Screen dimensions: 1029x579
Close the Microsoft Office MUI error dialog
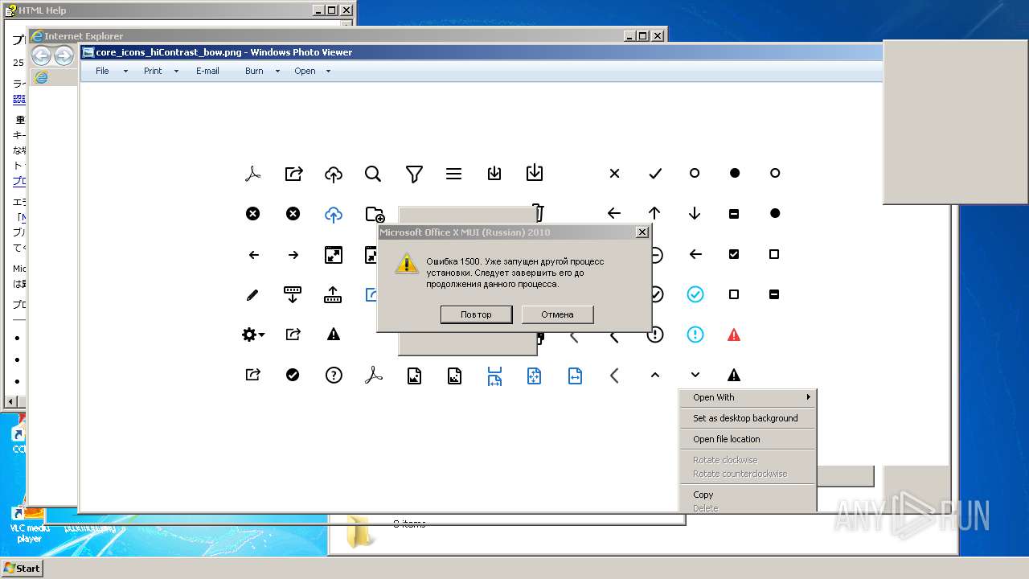pyautogui.click(x=642, y=232)
